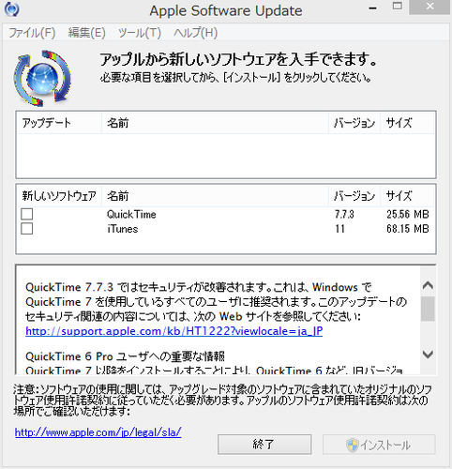
Task: Click the 終了 button
Action: click(x=264, y=445)
